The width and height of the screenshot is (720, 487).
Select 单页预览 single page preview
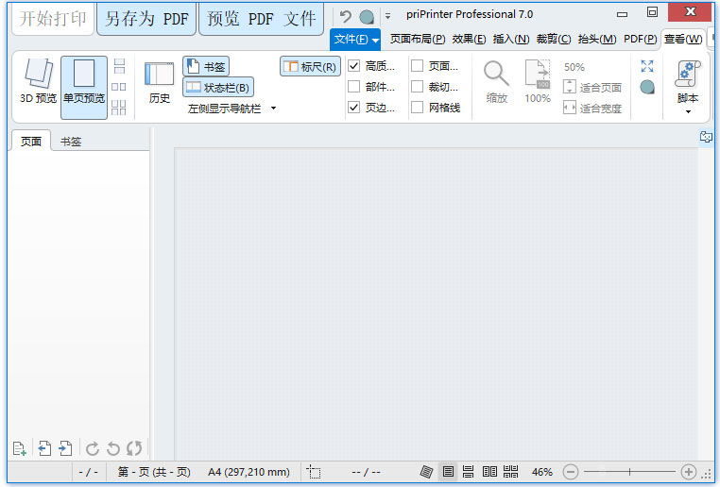click(x=84, y=87)
